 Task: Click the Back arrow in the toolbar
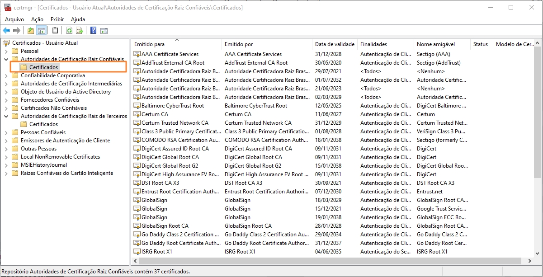point(6,30)
